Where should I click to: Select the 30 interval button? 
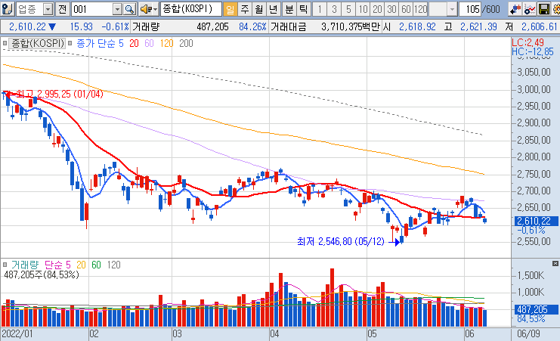pos(391,9)
